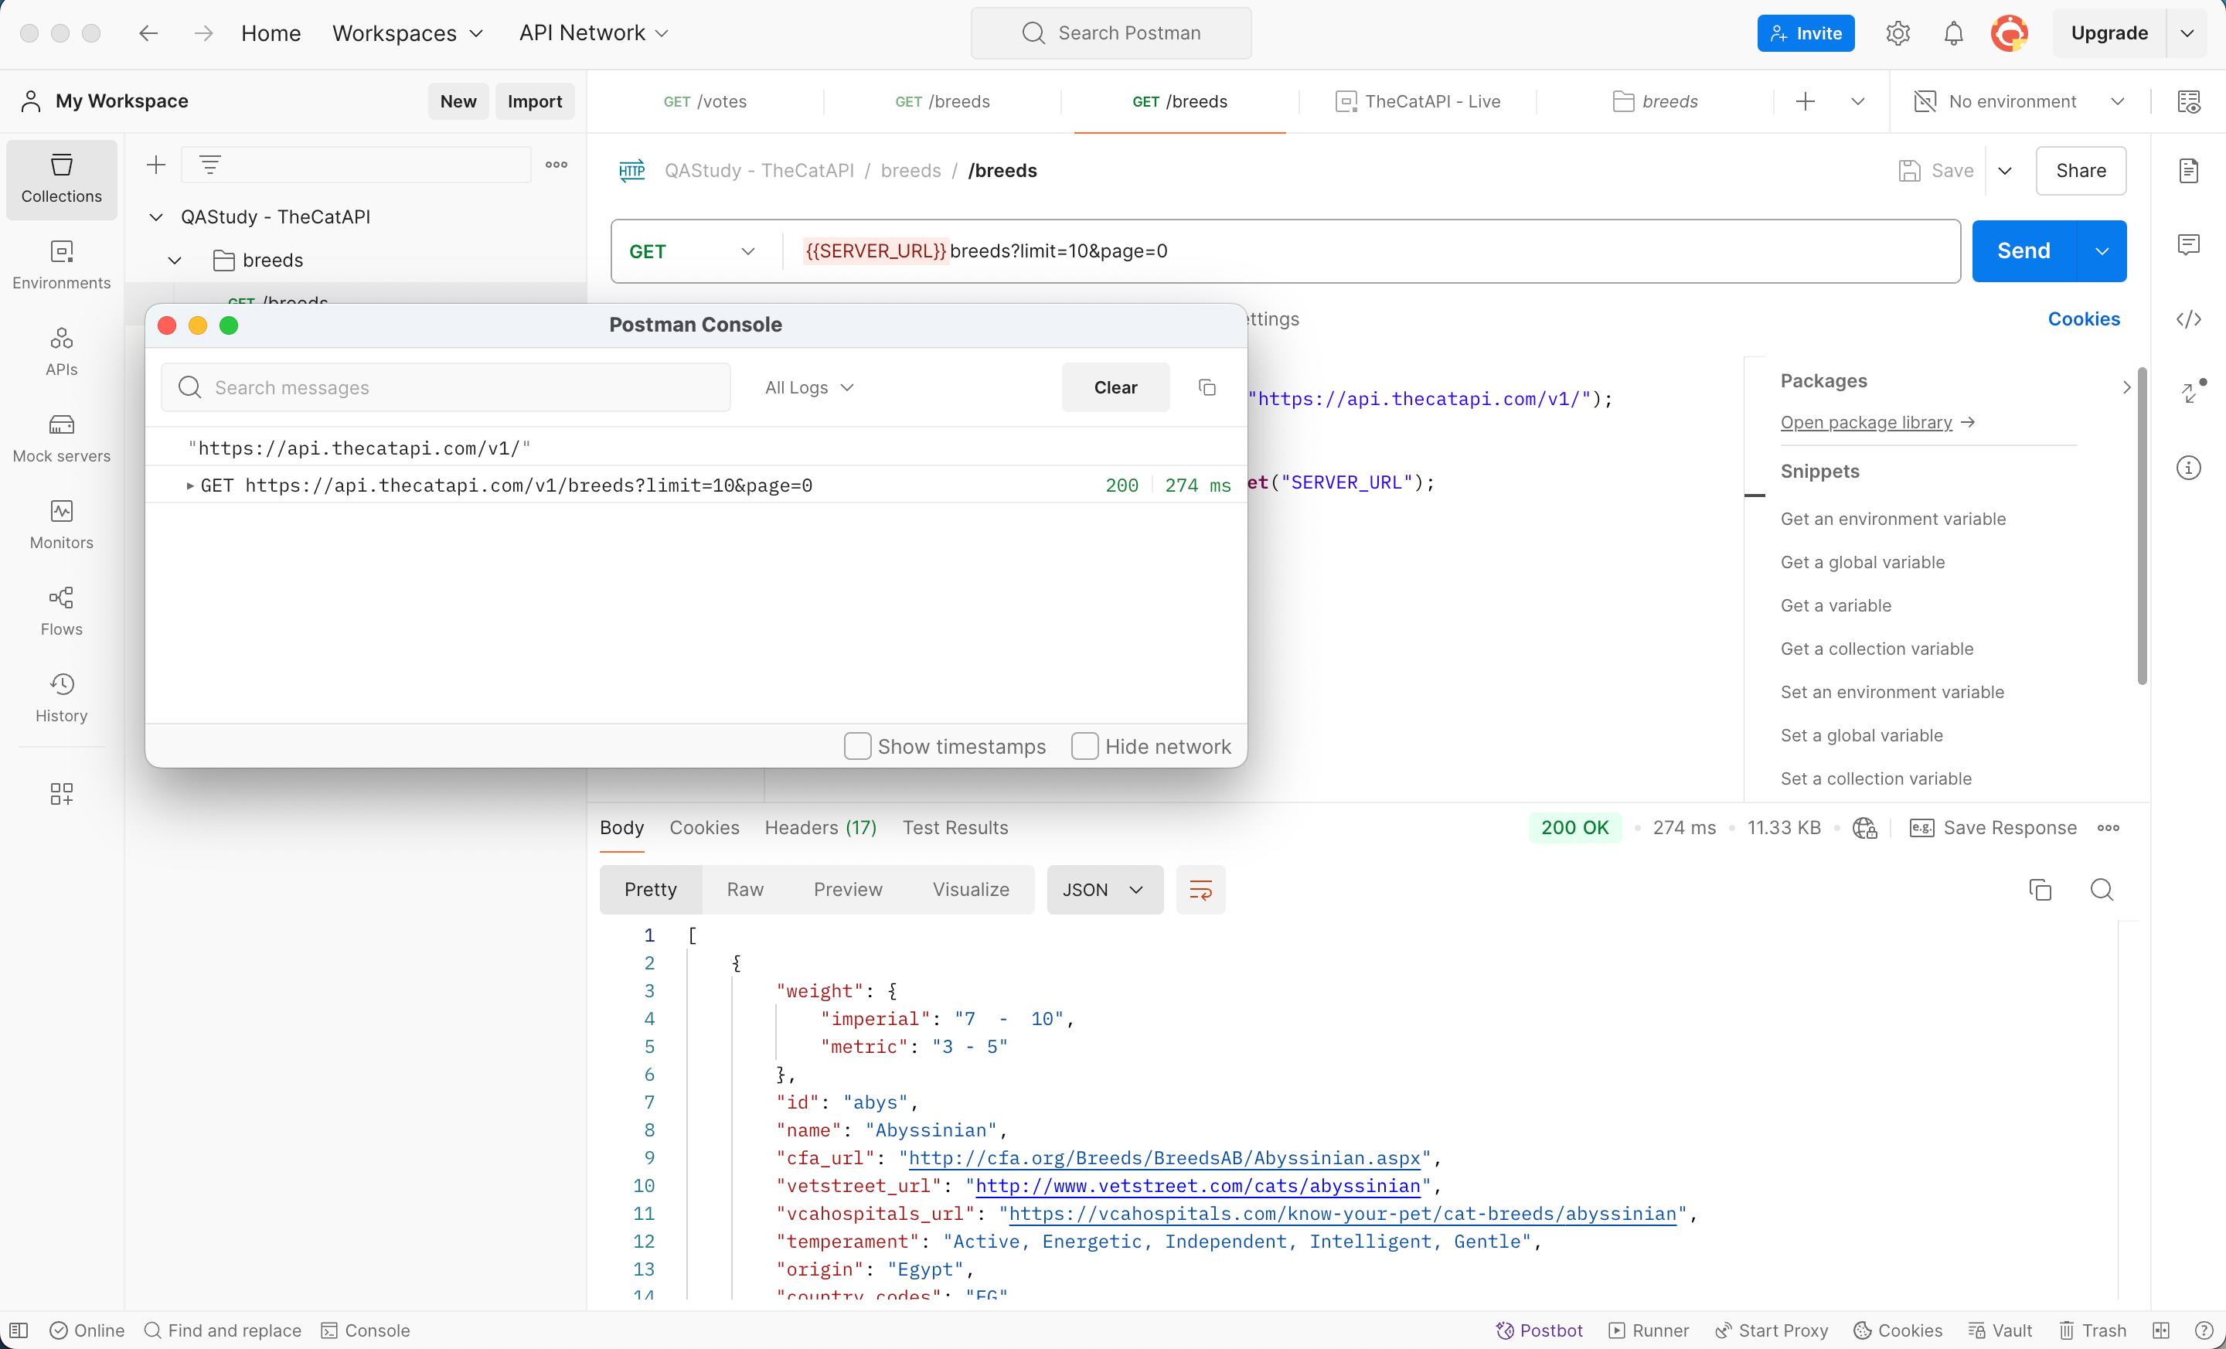
Task: Enable Show timestamps checkbox
Action: pyautogui.click(x=856, y=746)
